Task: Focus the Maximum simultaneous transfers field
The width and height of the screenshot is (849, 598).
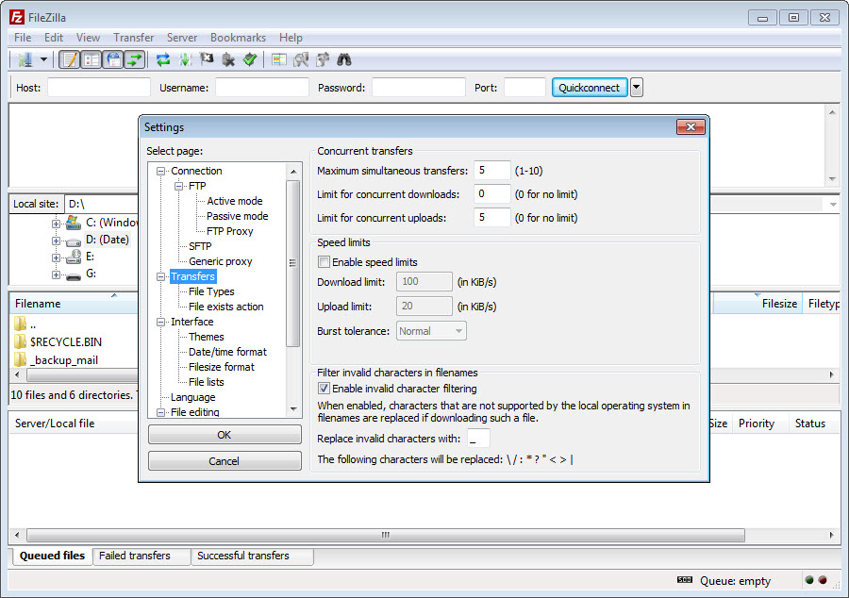Action: [x=491, y=170]
